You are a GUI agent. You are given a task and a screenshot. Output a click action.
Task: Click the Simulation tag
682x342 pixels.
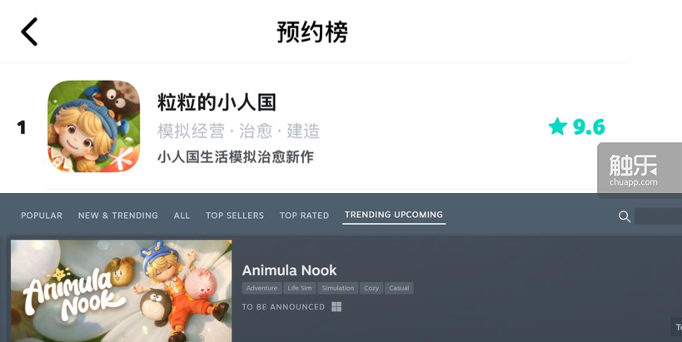tap(338, 288)
